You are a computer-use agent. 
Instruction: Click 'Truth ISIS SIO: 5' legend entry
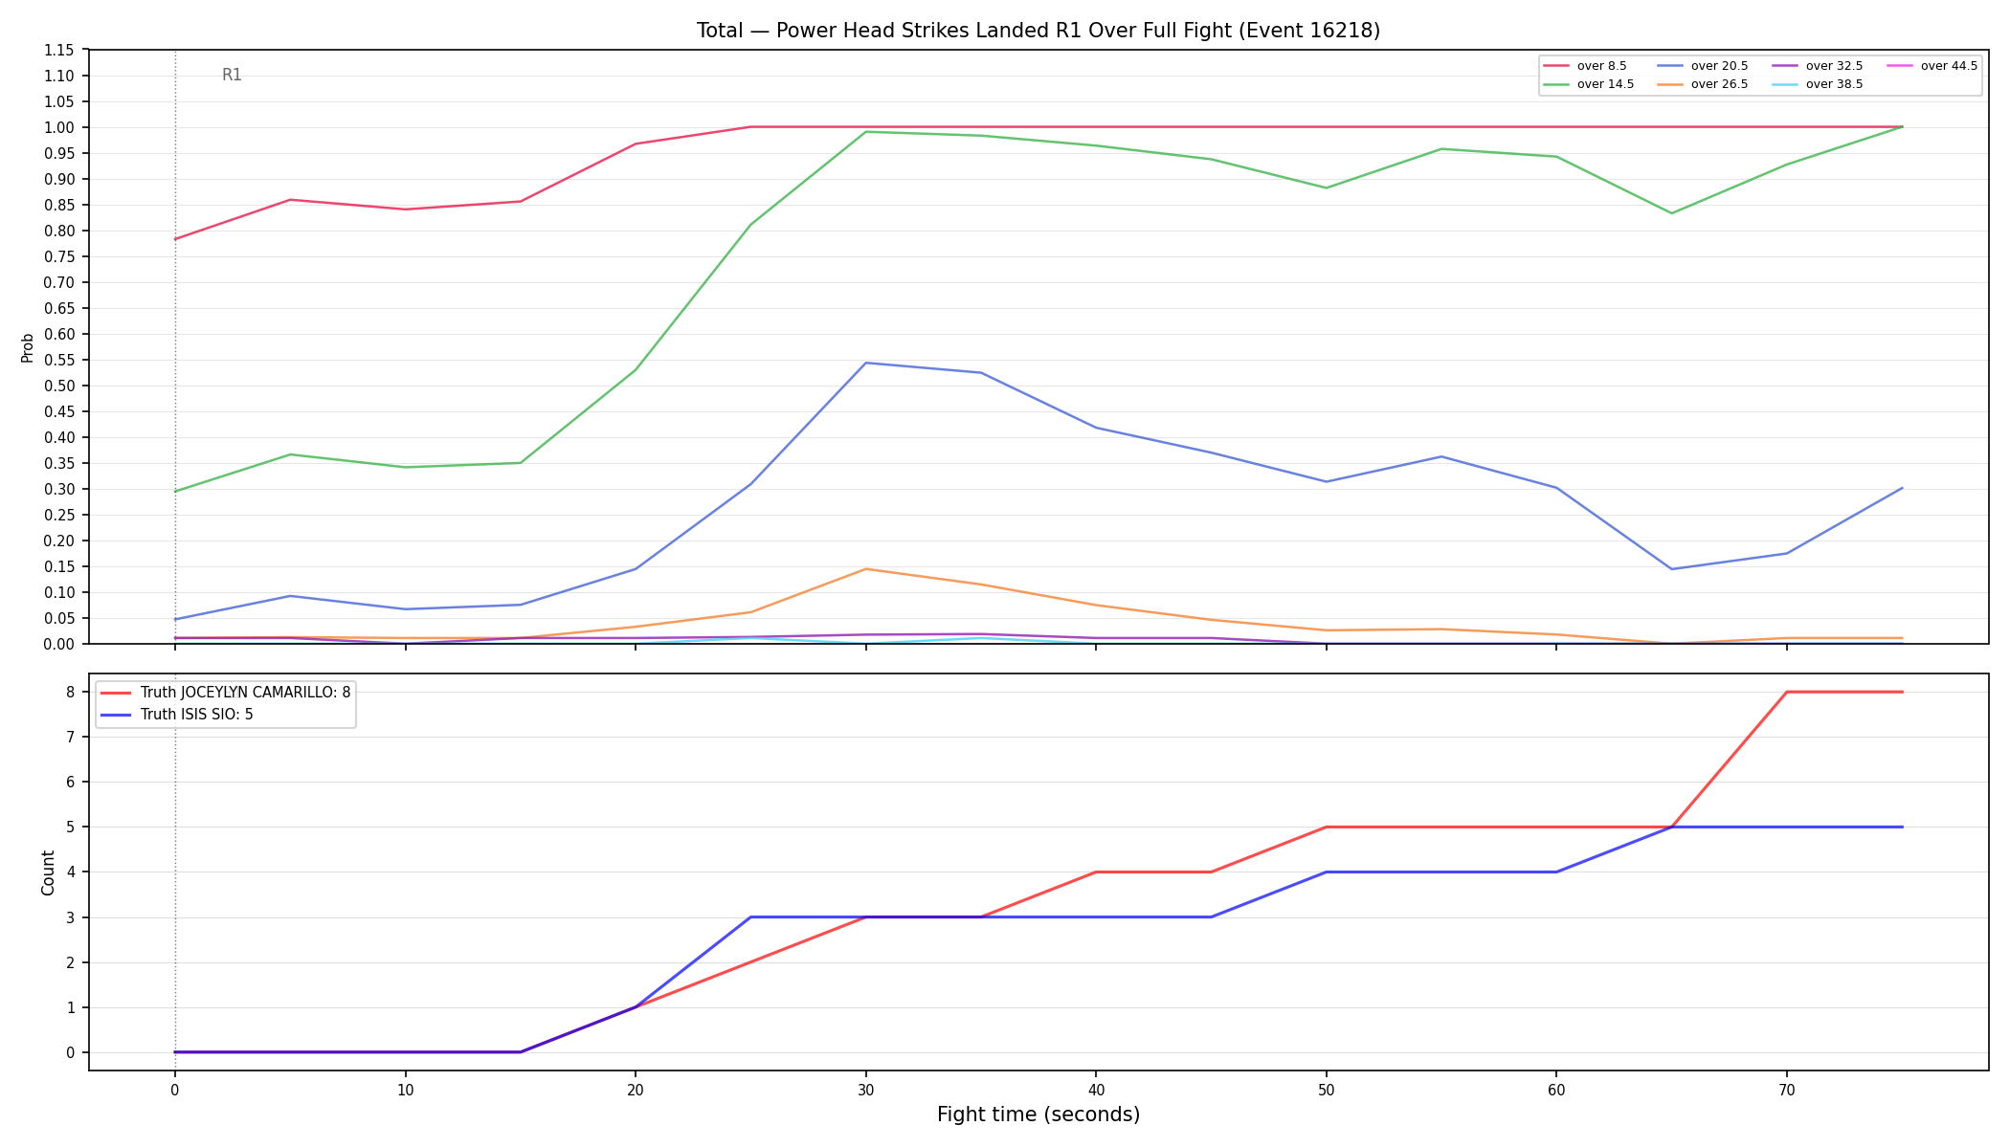tap(177, 715)
